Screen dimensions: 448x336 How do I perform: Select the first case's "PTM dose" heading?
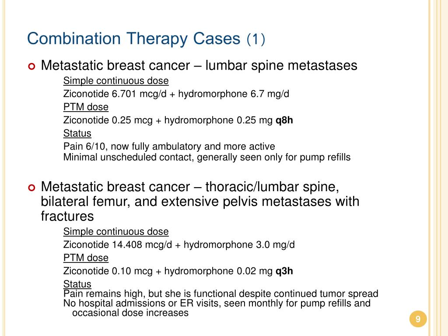coord(86,107)
